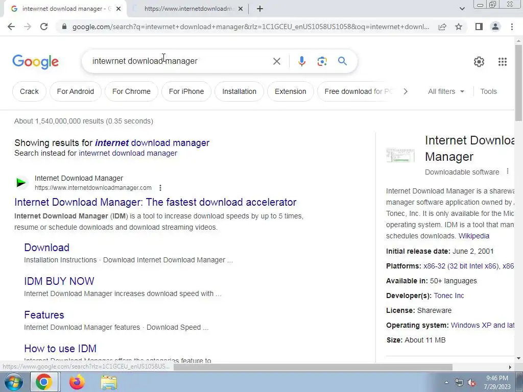Open the tab search dropdown arrow
Viewport: 523px width, 392px height.
click(x=462, y=9)
